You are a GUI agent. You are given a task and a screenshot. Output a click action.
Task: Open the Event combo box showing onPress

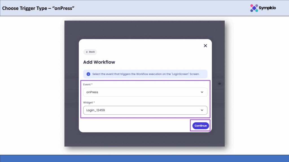tap(141, 92)
